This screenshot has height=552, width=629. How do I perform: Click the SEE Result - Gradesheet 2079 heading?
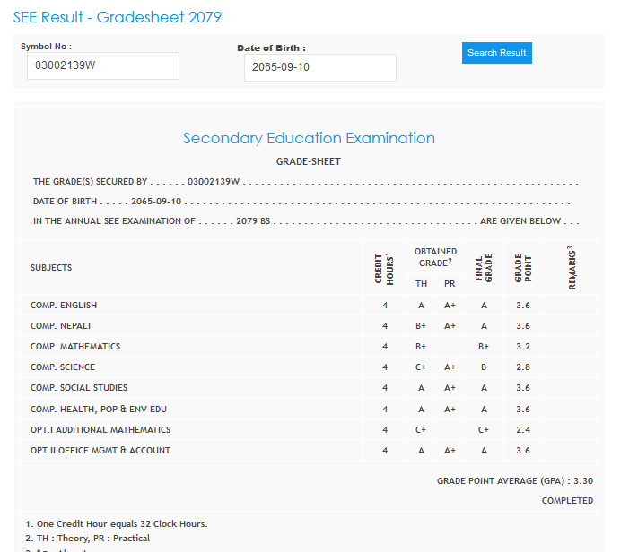pos(117,17)
